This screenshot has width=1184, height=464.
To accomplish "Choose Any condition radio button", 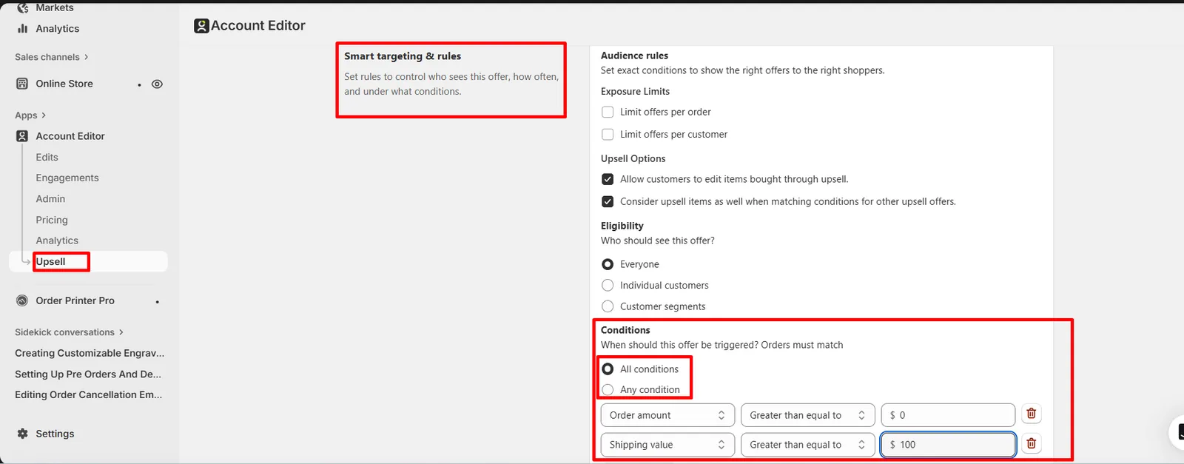I will click(x=608, y=389).
